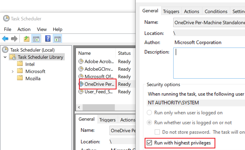245x150 pixels.
Task: Sort task list by Status column header
Action: pyautogui.click(x=124, y=53)
